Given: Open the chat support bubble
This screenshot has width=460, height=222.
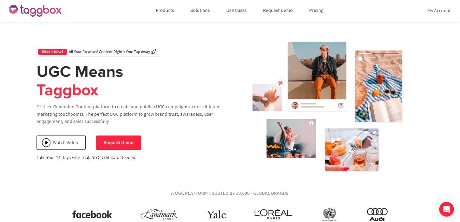Looking at the screenshot, I should [446, 209].
